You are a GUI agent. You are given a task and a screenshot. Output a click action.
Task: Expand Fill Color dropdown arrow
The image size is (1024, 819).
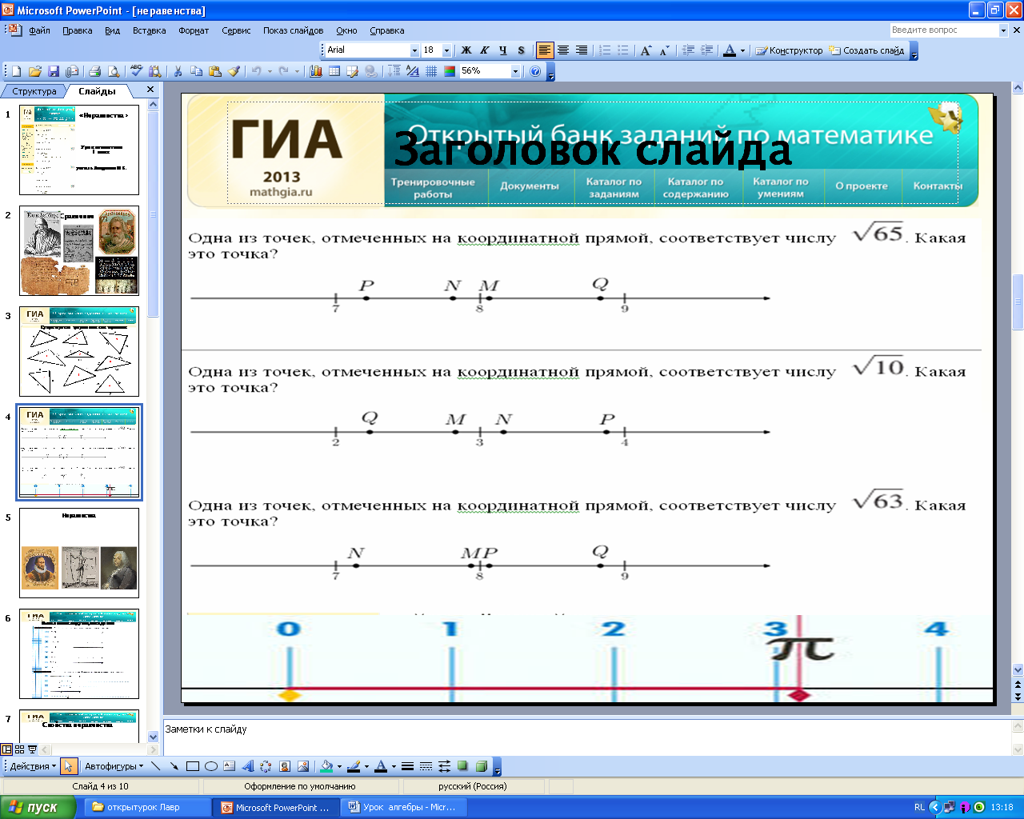pos(339,766)
